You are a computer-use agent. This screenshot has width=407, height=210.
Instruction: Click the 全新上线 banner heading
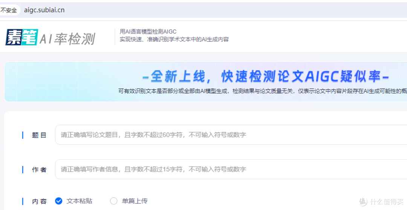tap(266, 76)
